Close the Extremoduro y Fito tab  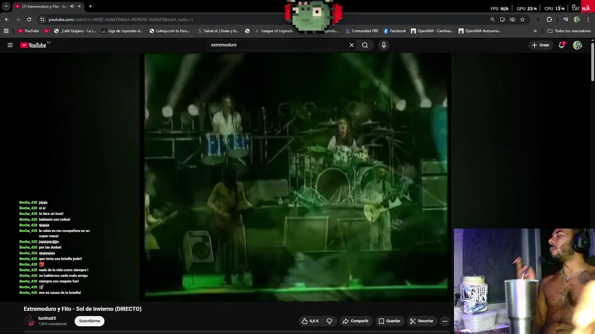[x=79, y=6]
